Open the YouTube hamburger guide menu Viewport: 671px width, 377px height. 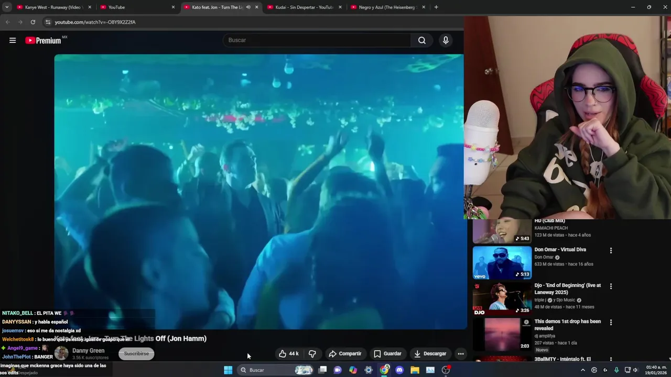[x=13, y=40]
